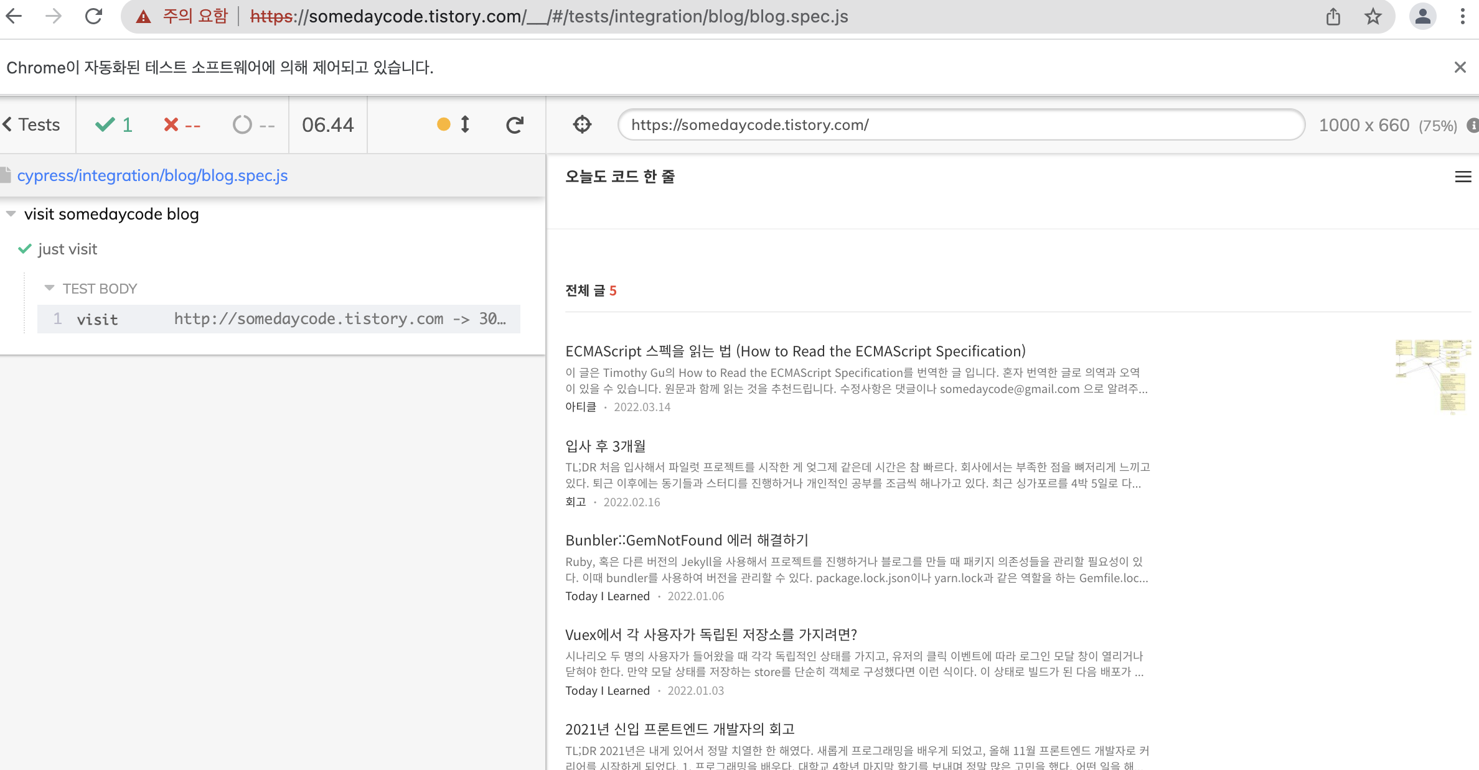Click the browser reload page icon
Image resolution: width=1479 pixels, height=770 pixels.
[93, 16]
